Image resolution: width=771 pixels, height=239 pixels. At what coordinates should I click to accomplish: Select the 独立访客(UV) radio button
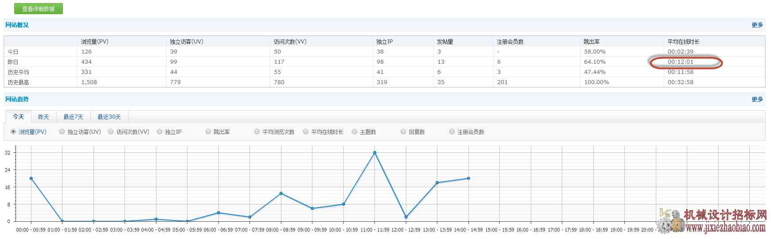point(62,132)
